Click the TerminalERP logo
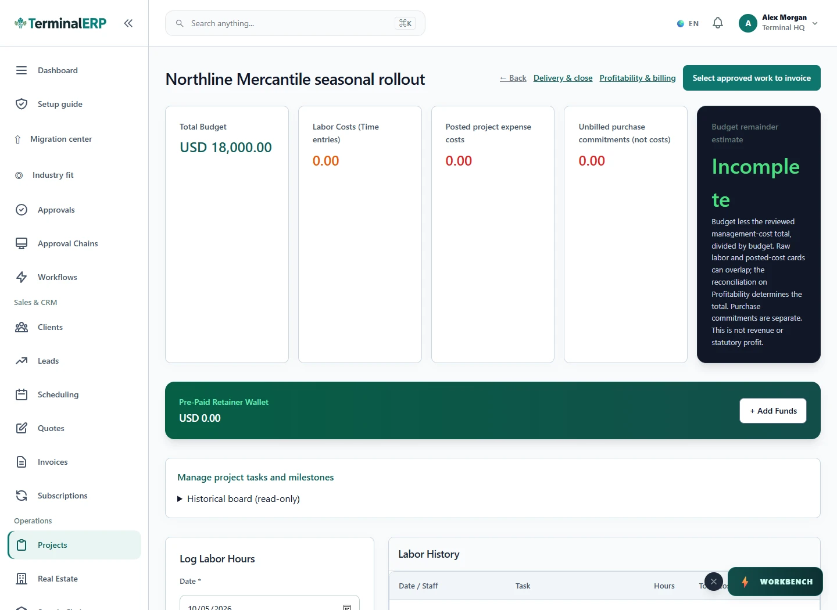Screen dimensions: 837x610 tap(60, 23)
